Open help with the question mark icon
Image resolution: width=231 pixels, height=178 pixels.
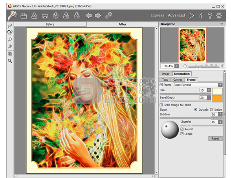[210, 15]
